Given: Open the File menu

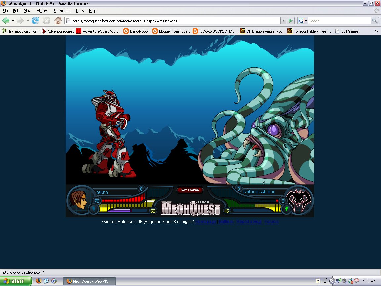Looking at the screenshot, I should point(5,11).
